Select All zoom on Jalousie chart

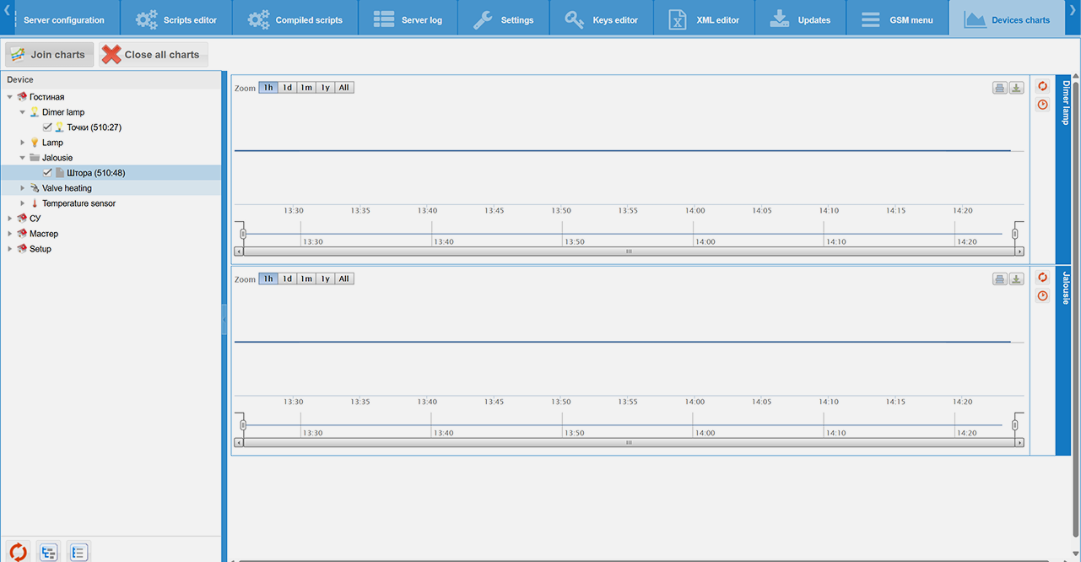pos(343,279)
